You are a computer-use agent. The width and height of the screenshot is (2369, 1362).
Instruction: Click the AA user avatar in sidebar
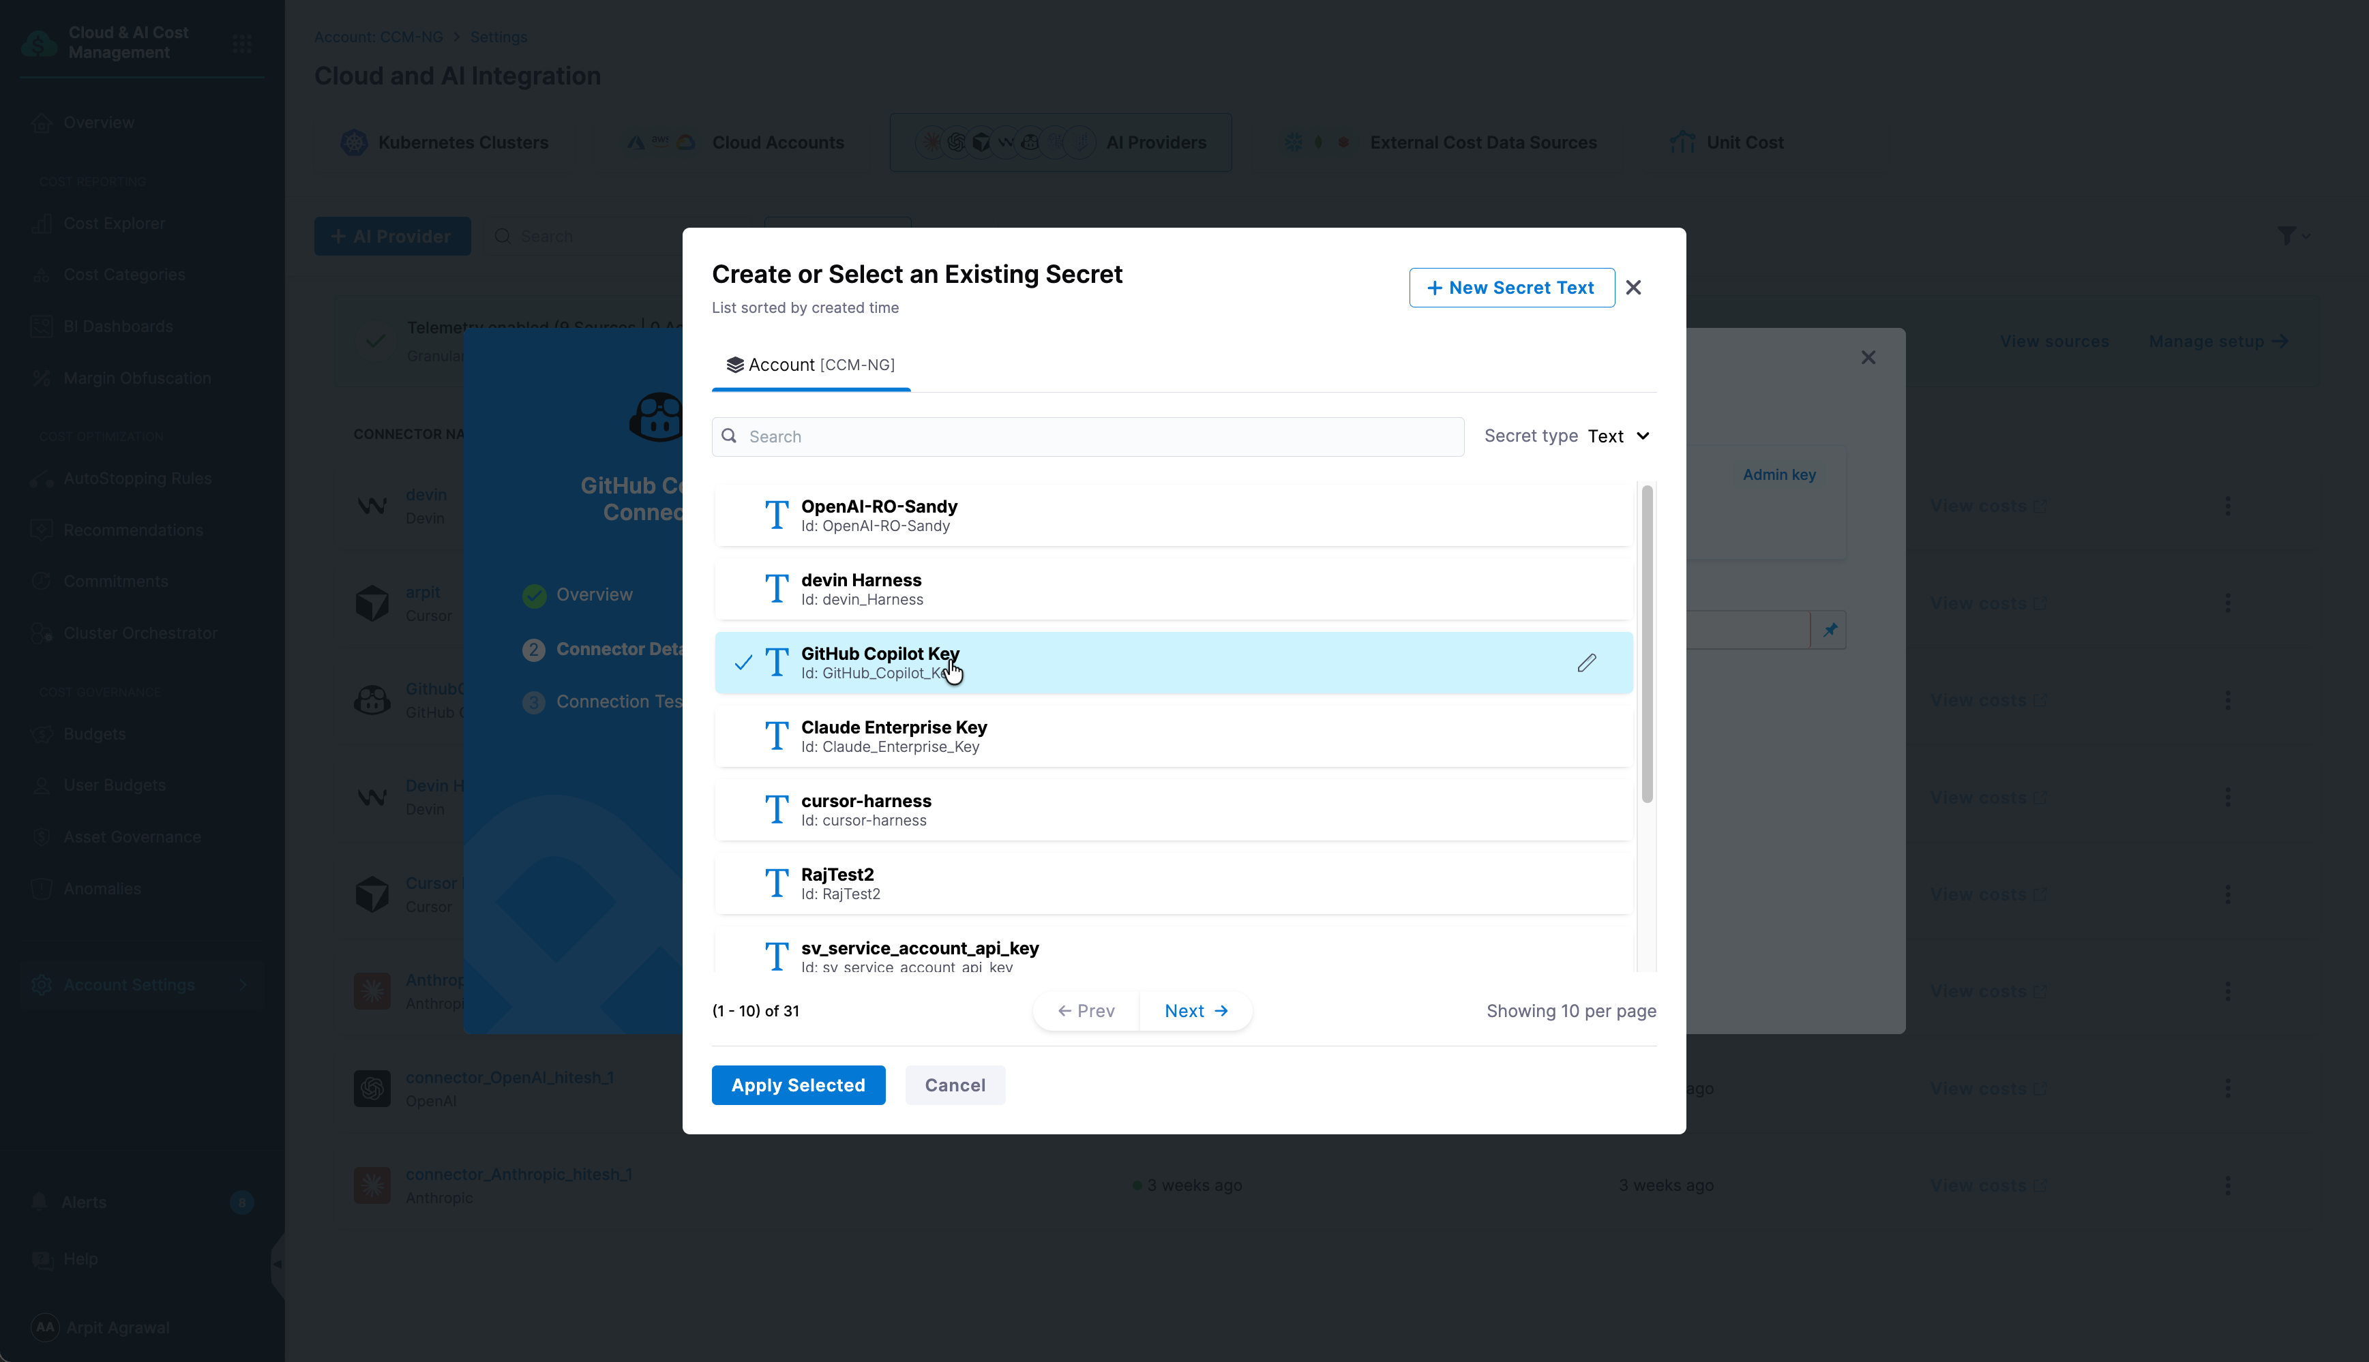click(x=45, y=1327)
